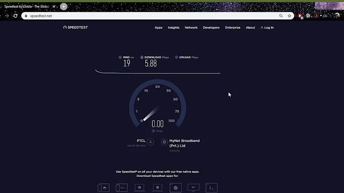Viewport: 344px width, 193px height.
Task: Open the Mac app download icon
Action: (x=158, y=188)
